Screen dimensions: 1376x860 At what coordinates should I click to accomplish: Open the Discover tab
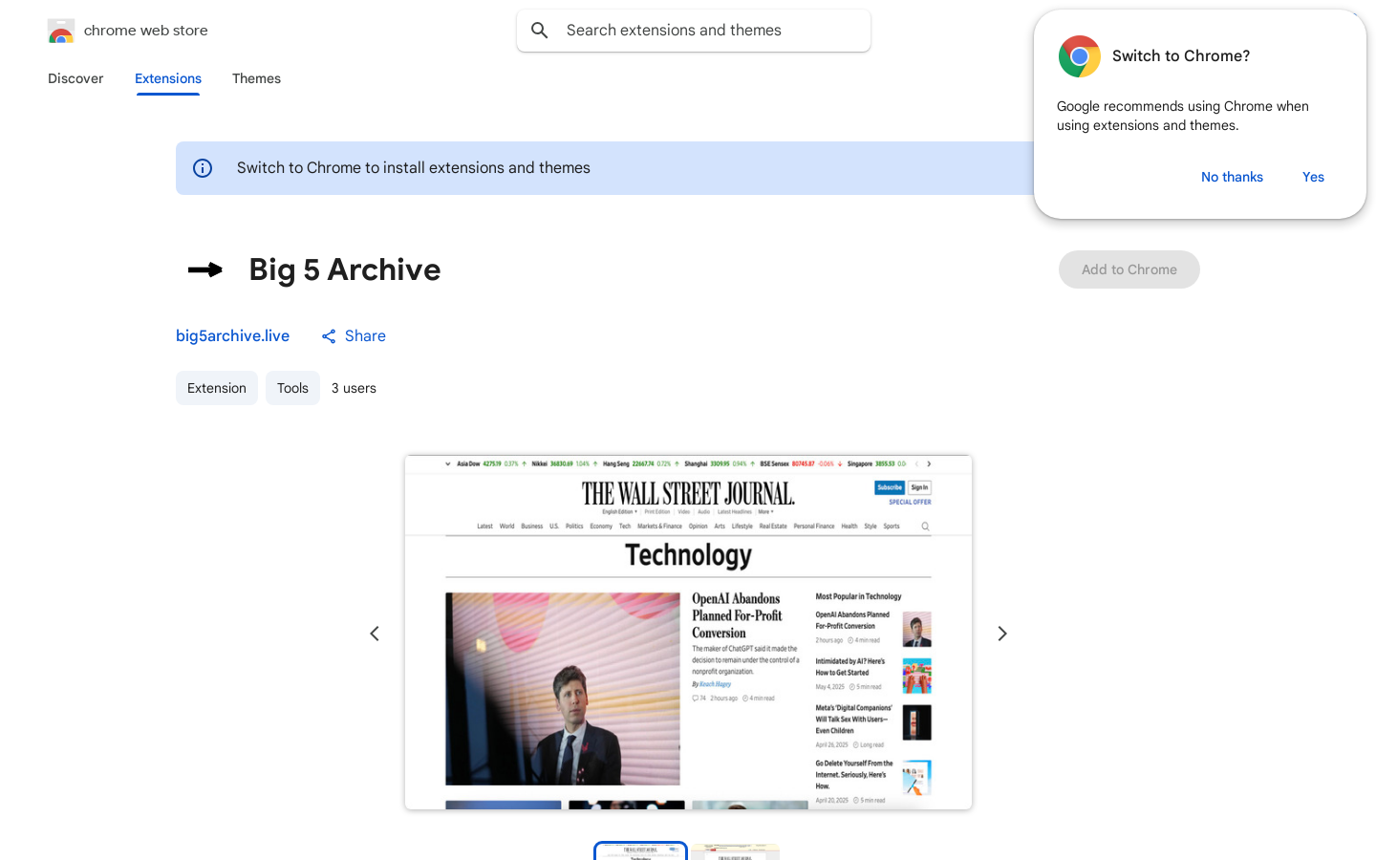click(75, 78)
